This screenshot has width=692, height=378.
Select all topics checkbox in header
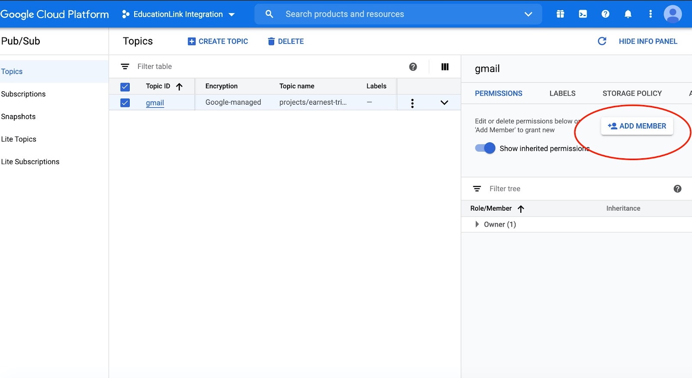(125, 87)
